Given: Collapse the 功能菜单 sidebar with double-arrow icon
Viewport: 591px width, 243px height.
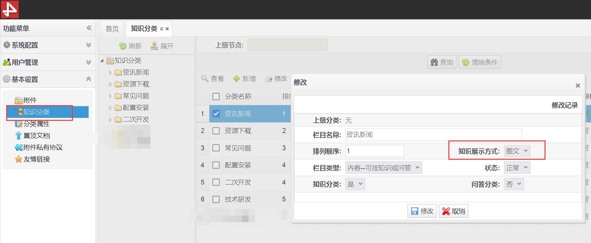Looking at the screenshot, I should click(89, 28).
